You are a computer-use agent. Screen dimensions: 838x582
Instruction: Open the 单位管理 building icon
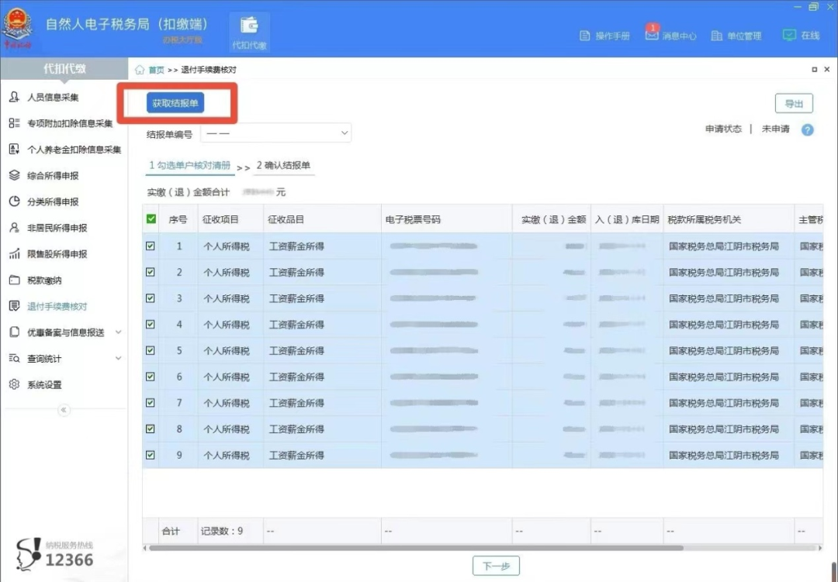[x=717, y=36]
